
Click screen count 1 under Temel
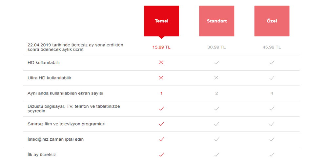pos(161,93)
